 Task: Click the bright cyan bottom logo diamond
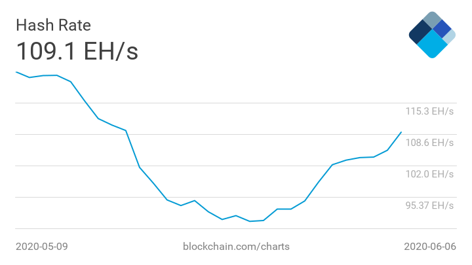tap(431, 44)
